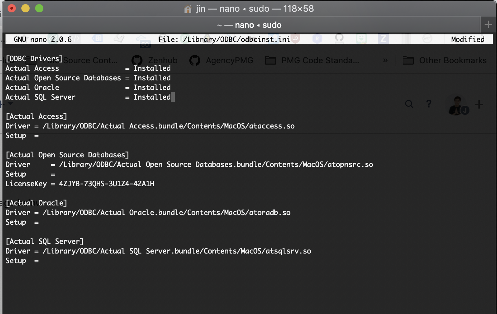Click the 'LicenseKey' label
The height and width of the screenshot is (314, 497).
tap(26, 184)
